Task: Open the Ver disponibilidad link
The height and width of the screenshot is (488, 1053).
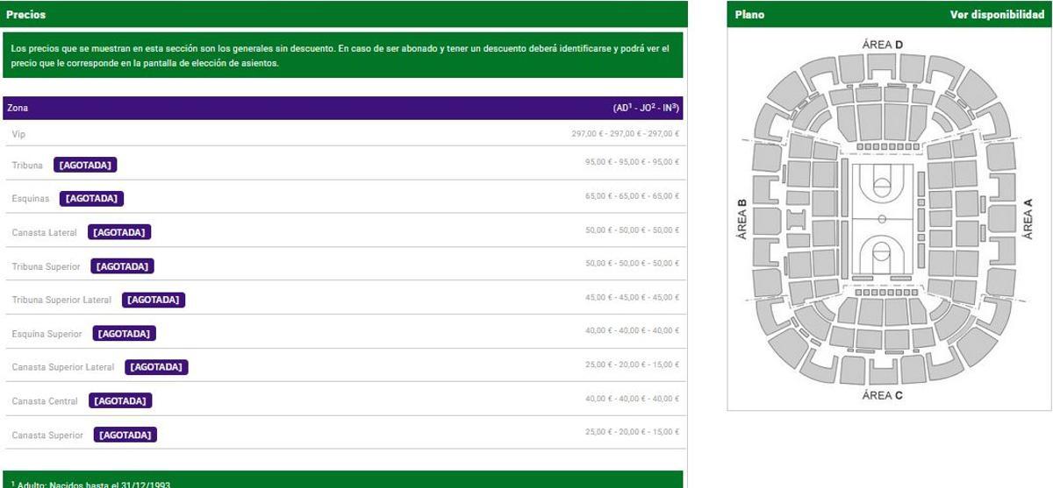Action: 997,15
